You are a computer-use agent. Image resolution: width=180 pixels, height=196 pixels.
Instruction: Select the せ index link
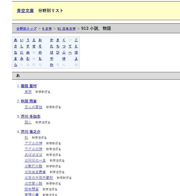34,46
